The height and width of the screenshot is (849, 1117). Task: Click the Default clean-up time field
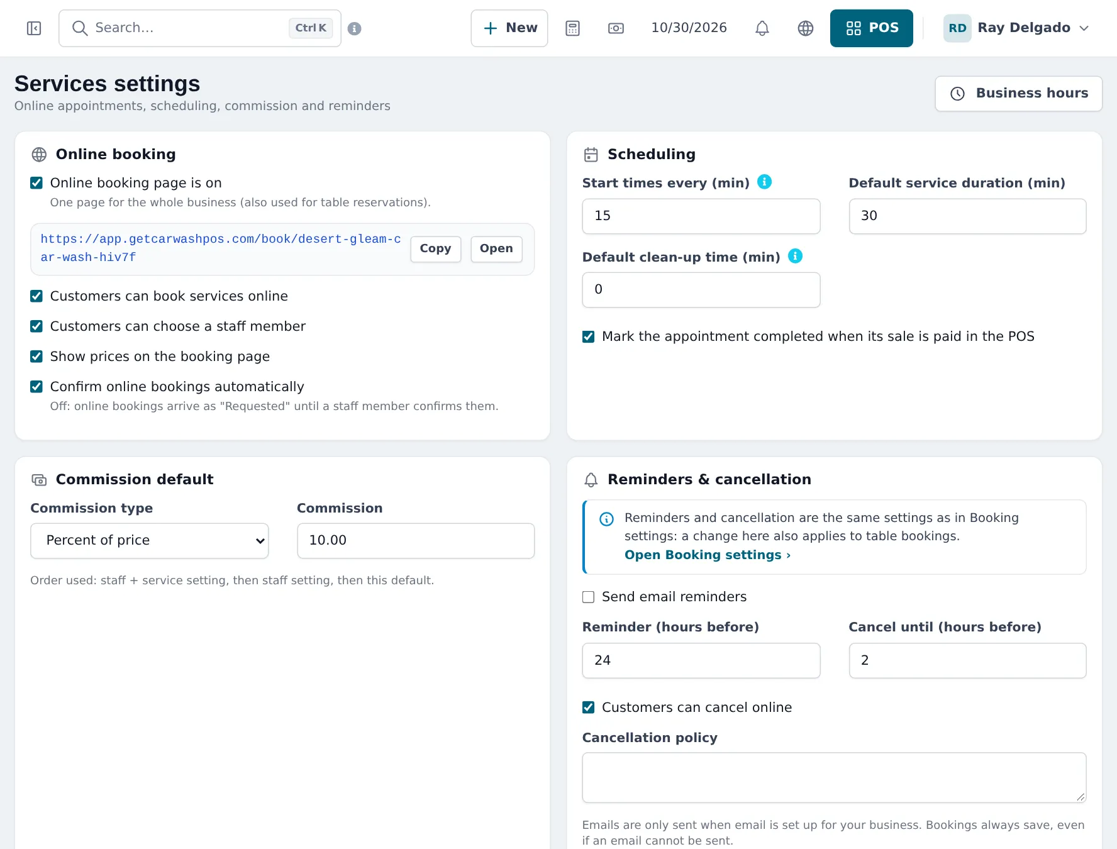(701, 290)
